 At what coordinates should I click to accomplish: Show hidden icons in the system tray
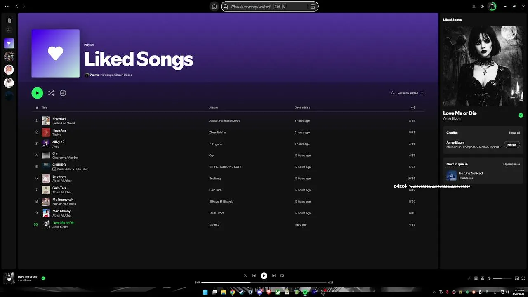[434, 292]
